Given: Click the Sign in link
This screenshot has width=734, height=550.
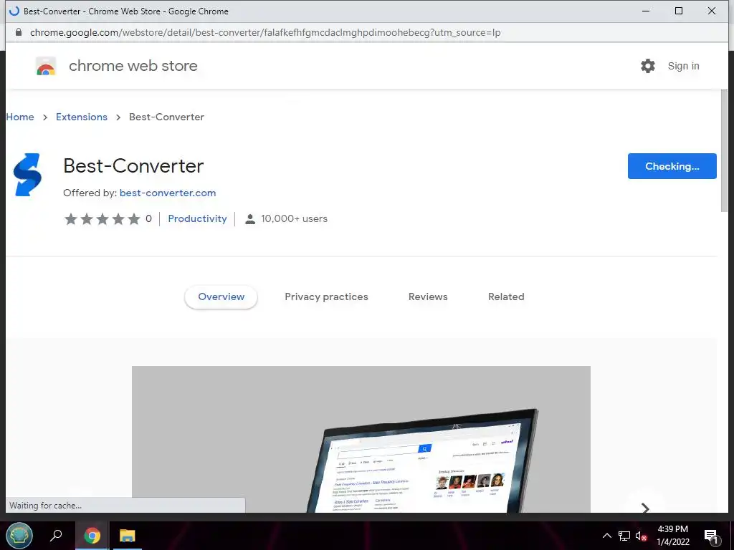Looking at the screenshot, I should pos(683,66).
